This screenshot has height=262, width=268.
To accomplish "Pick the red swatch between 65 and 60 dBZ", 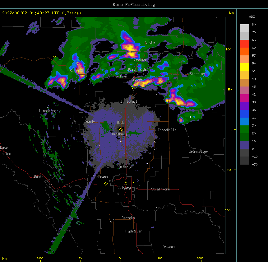I will pyautogui.click(x=244, y=44).
